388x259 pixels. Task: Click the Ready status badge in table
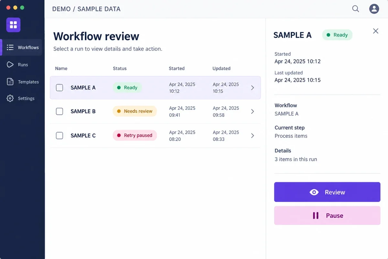[127, 87]
